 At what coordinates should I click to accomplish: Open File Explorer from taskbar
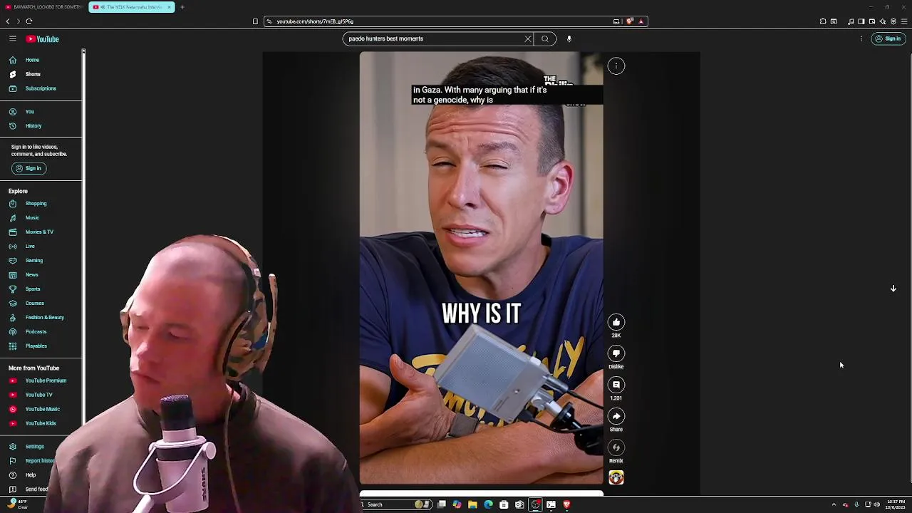click(472, 504)
